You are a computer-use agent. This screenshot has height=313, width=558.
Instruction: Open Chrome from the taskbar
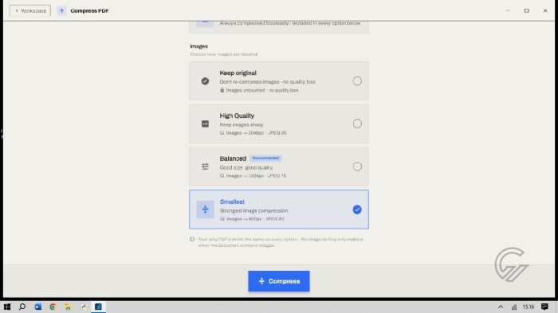click(53, 307)
